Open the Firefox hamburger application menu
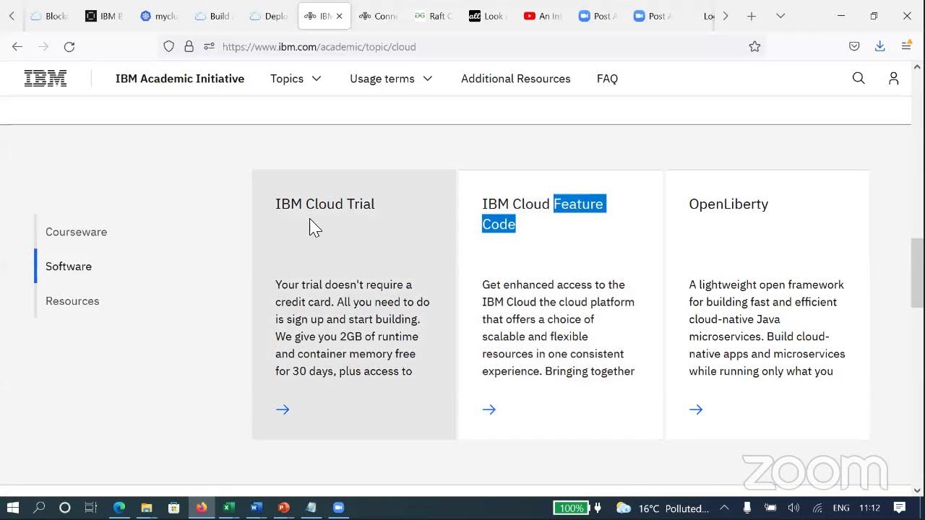Screen dimensions: 925x520 point(906,46)
